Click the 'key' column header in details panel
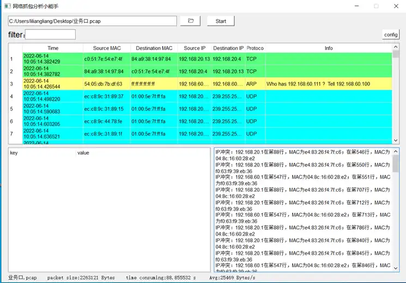The image size is (406, 283). 41,153
